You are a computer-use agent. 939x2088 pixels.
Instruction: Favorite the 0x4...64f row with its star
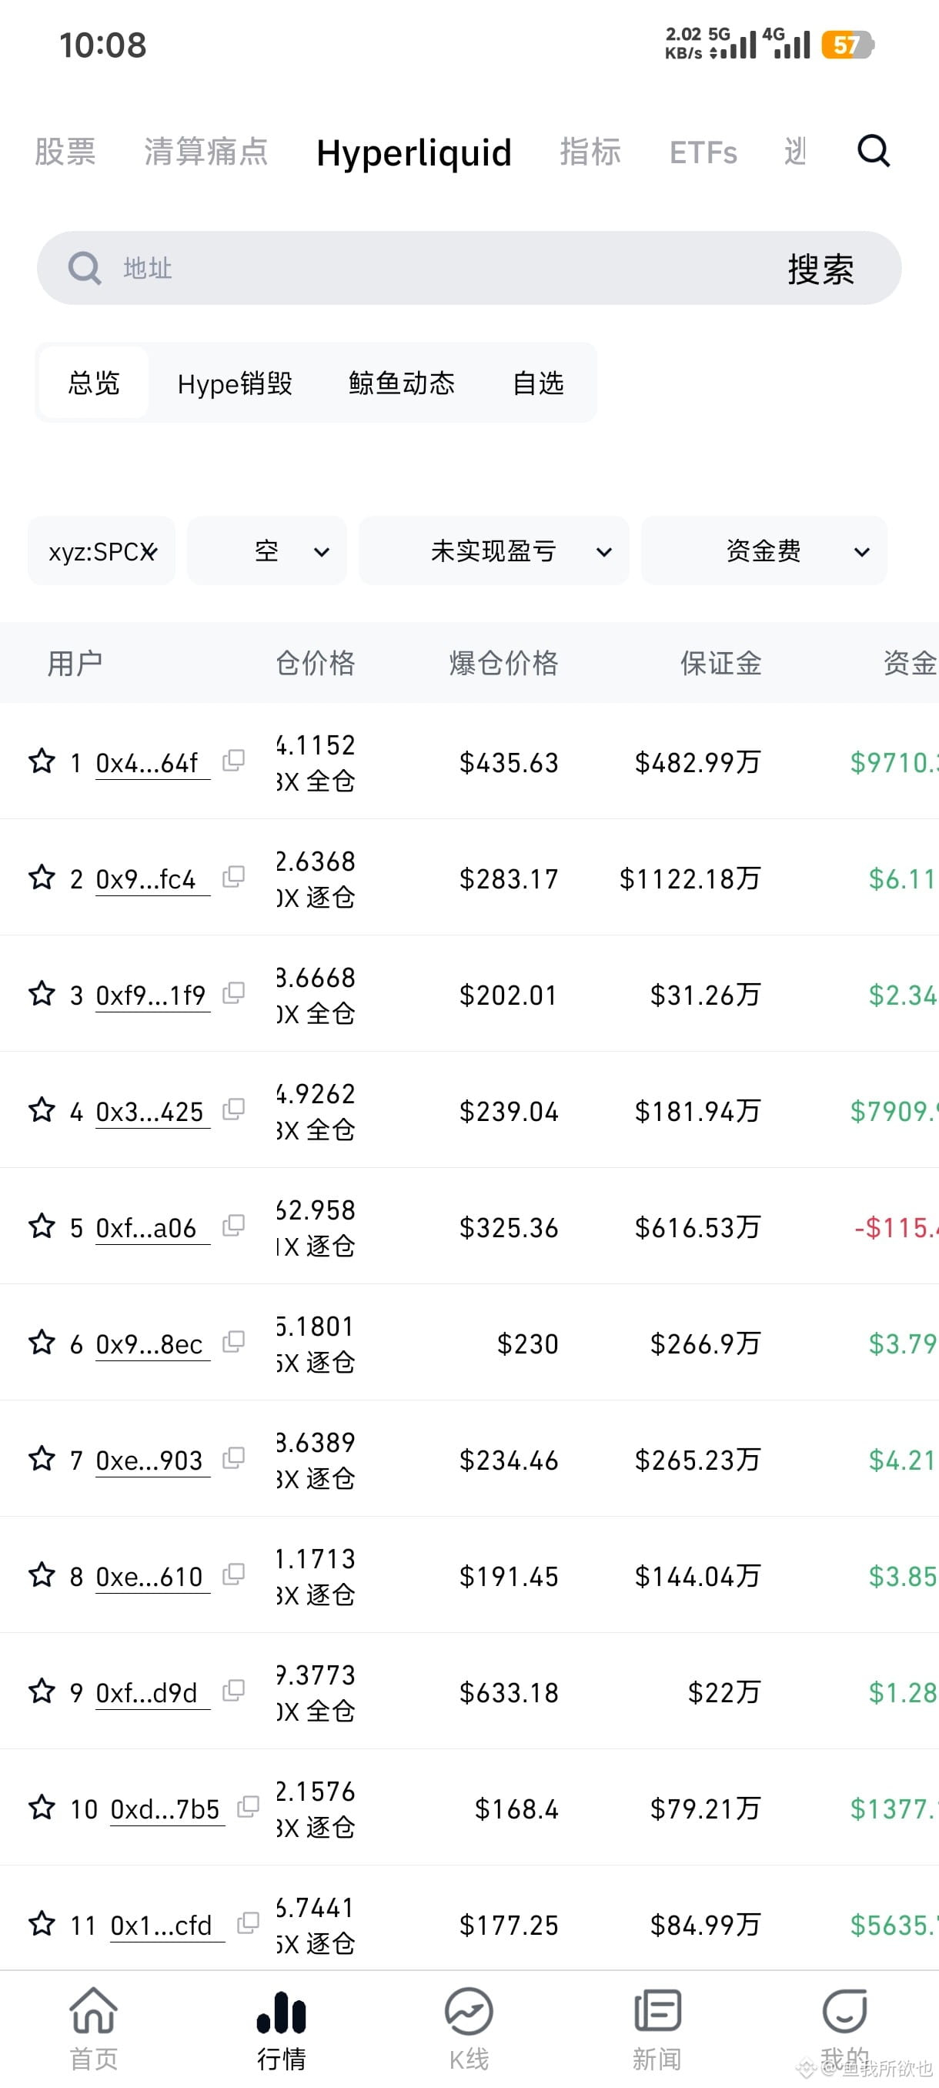(x=42, y=761)
